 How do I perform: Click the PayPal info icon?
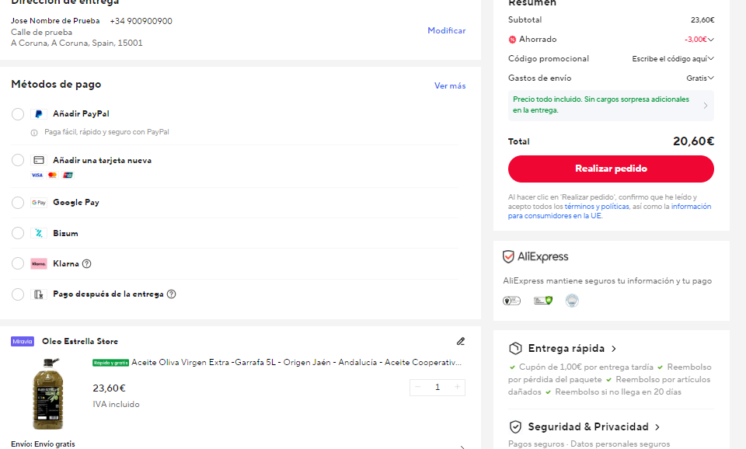(34, 133)
